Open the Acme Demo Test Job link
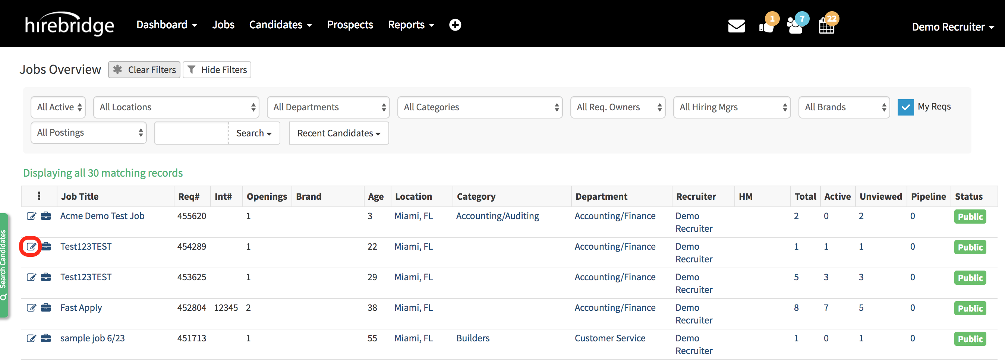1005x360 pixels. pos(102,216)
